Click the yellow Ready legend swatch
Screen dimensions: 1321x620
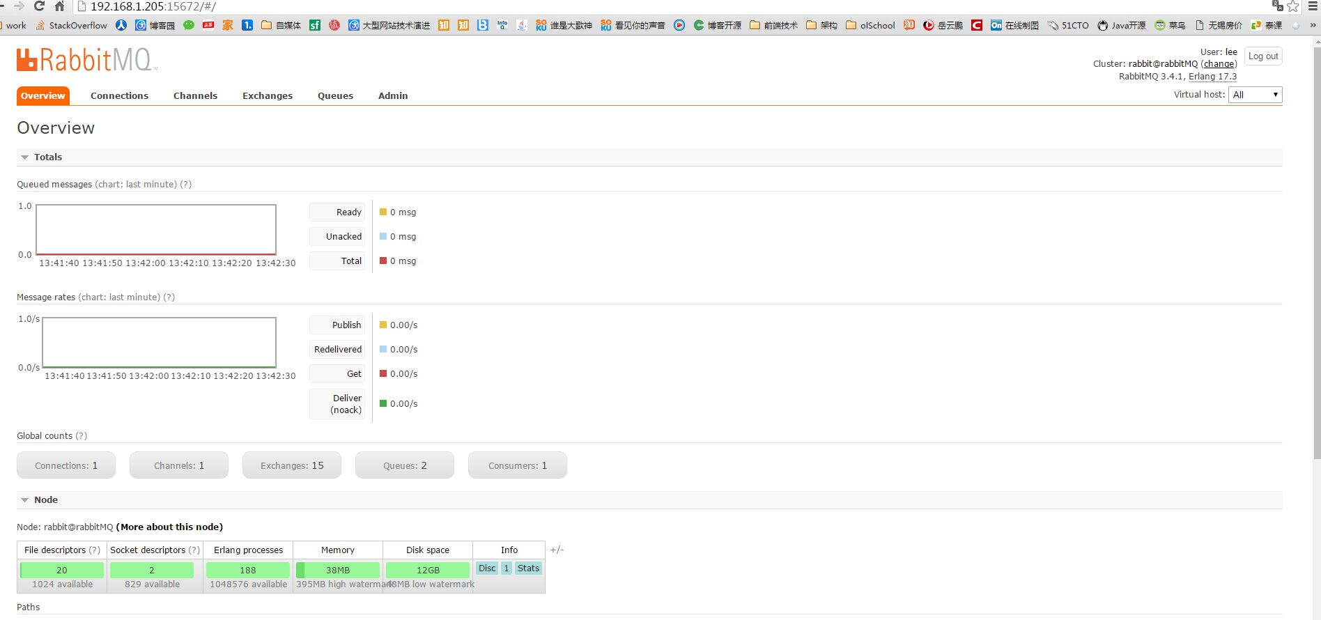(x=383, y=212)
